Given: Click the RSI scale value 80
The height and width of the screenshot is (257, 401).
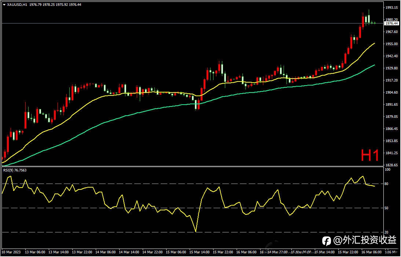Looking at the screenshot, I should point(386,184).
